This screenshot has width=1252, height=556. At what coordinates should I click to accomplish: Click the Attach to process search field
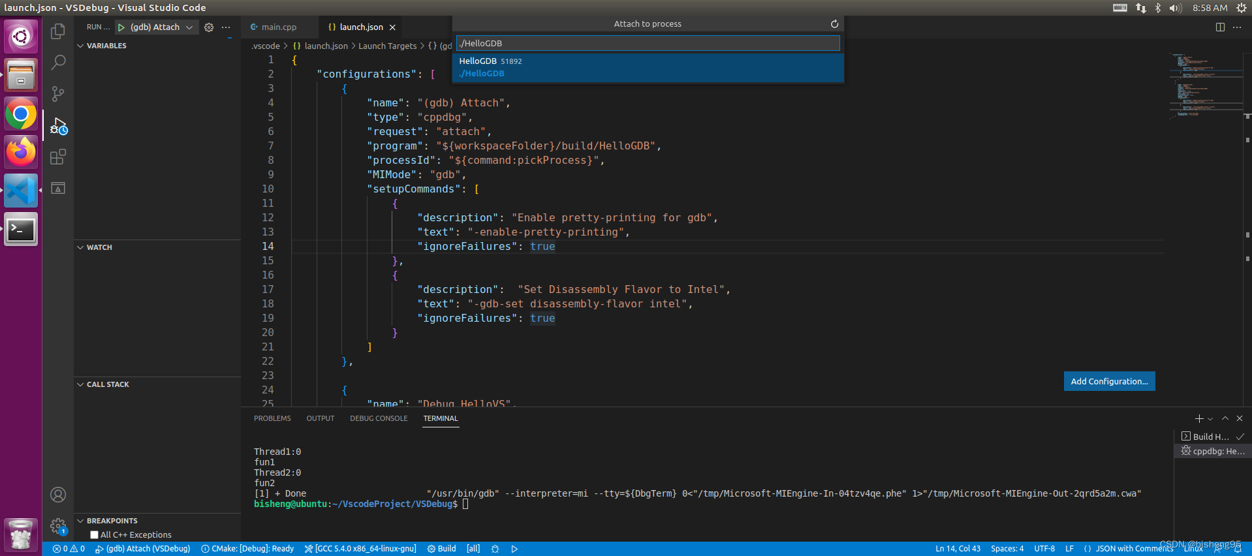point(648,44)
